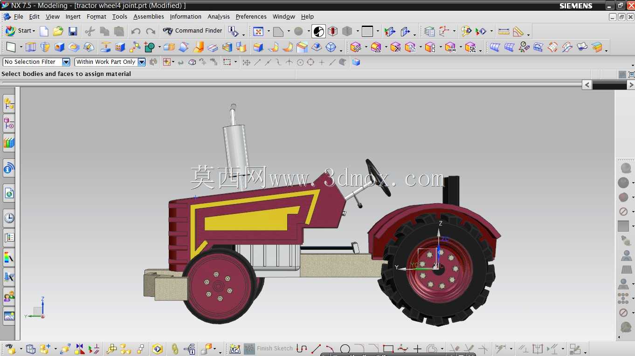Screen dimensions: 635x356
Task: Toggle the rectangle selection mode icon
Action: tap(227, 62)
